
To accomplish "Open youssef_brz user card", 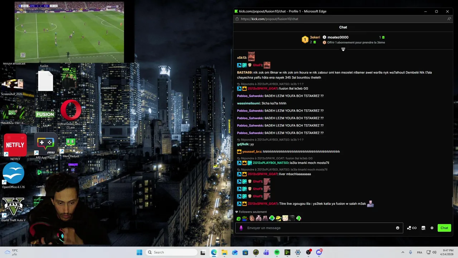I will pyautogui.click(x=252, y=152).
